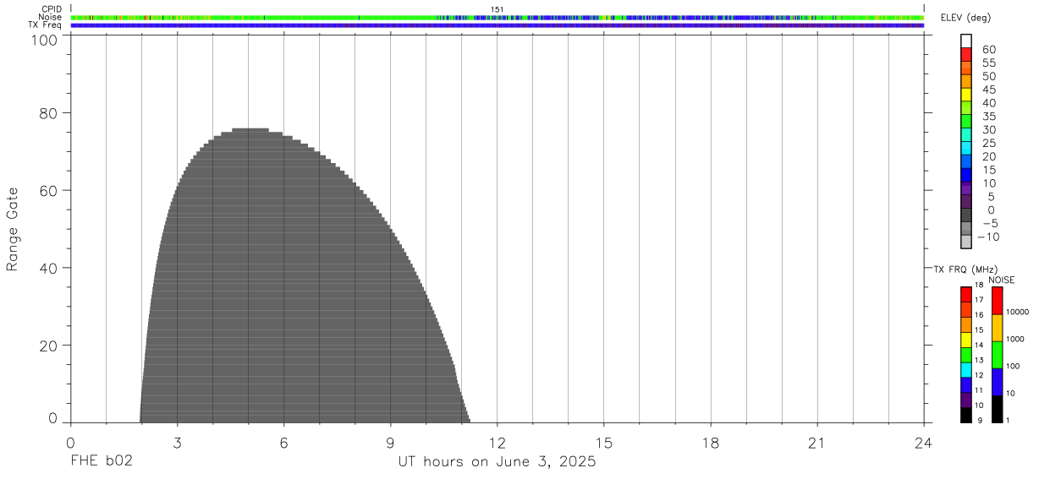Click the '12' tick label on UT hours axis
The width and height of the screenshot is (1039, 479).
coord(498,443)
